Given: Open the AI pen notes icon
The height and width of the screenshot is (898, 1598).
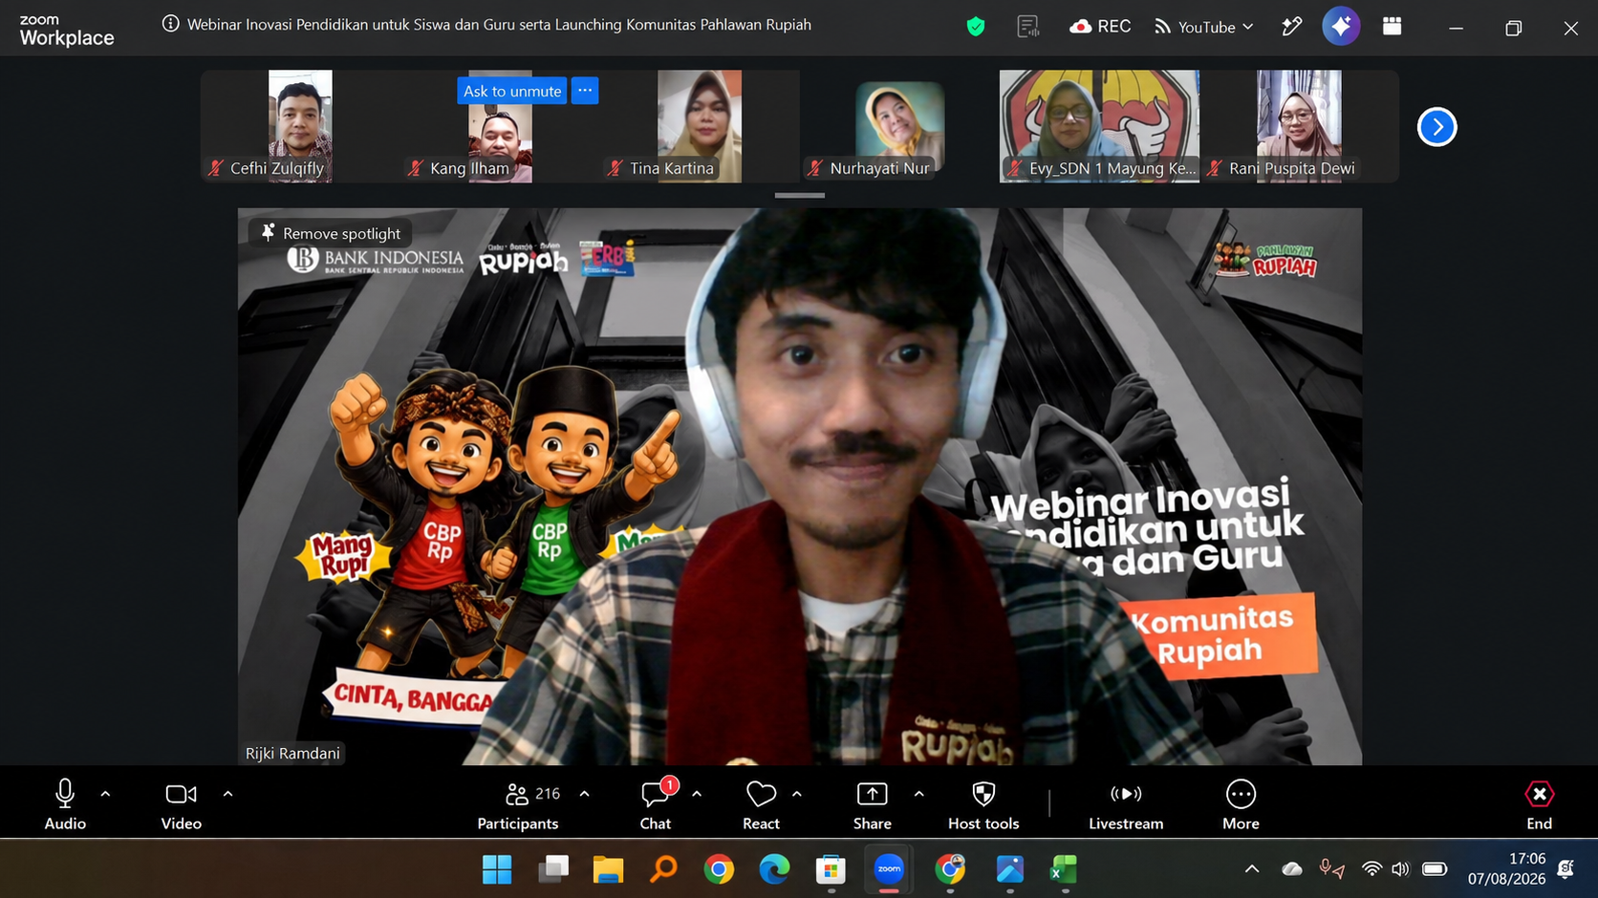Looking at the screenshot, I should point(1291,27).
